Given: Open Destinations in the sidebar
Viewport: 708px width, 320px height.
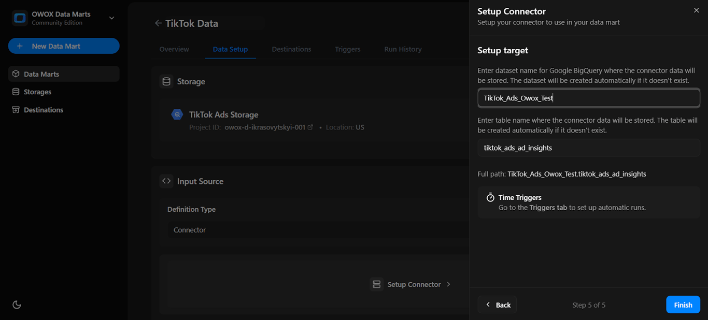Looking at the screenshot, I should coord(64,110).
